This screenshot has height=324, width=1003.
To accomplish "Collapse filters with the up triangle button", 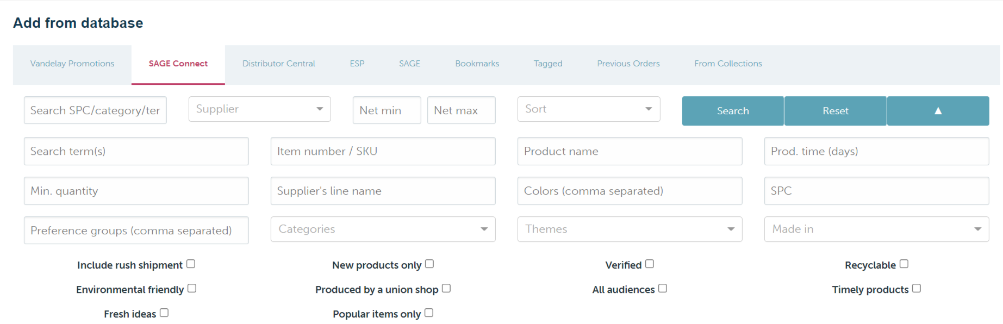I will 938,111.
